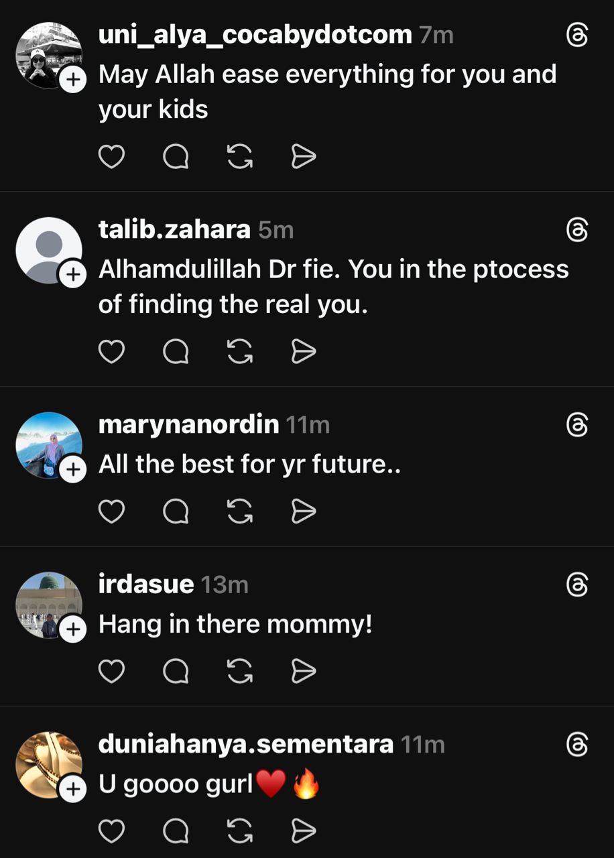Like the "U goooo gurl" comment
Screen dimensions: 614x858
pyautogui.click(x=111, y=831)
